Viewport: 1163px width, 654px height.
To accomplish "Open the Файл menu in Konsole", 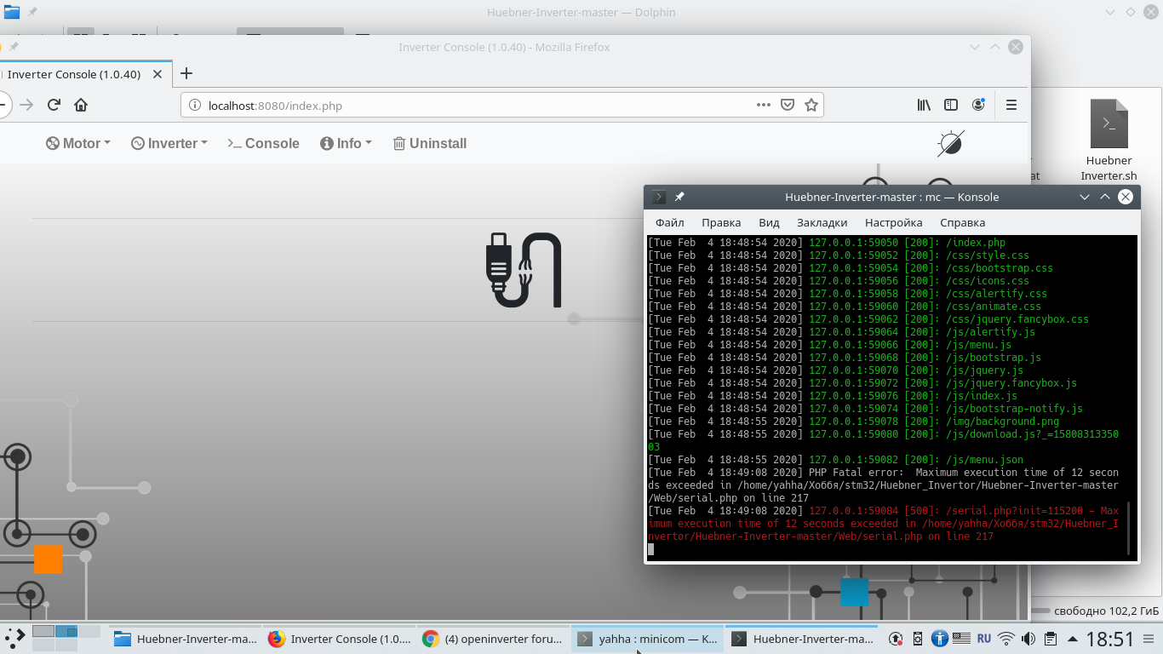I will click(x=670, y=222).
